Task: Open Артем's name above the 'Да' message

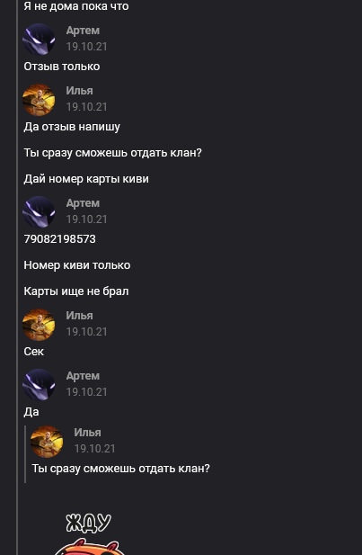Action: point(83,376)
